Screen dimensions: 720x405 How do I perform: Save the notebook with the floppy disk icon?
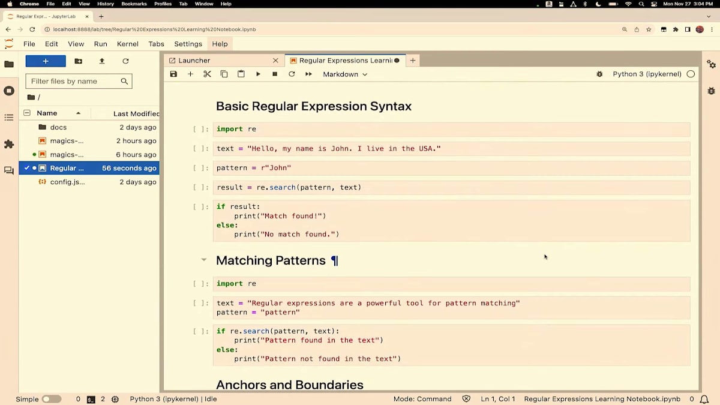(x=173, y=74)
